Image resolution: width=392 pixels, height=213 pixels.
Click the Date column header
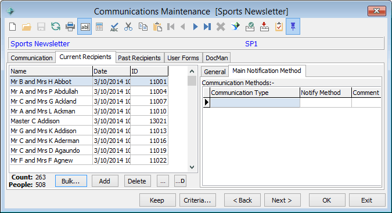pyautogui.click(x=112, y=71)
